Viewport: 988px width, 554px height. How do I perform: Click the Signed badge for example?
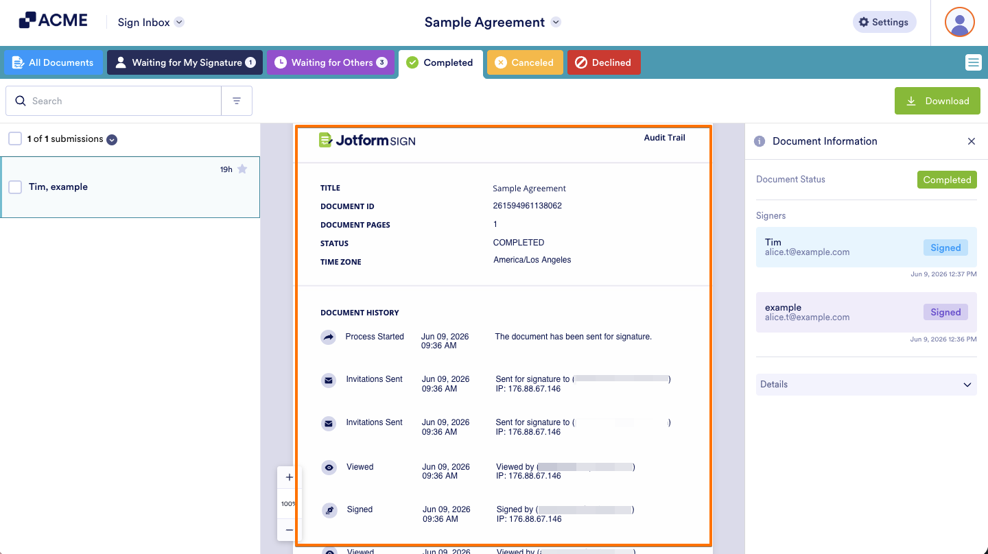click(945, 312)
